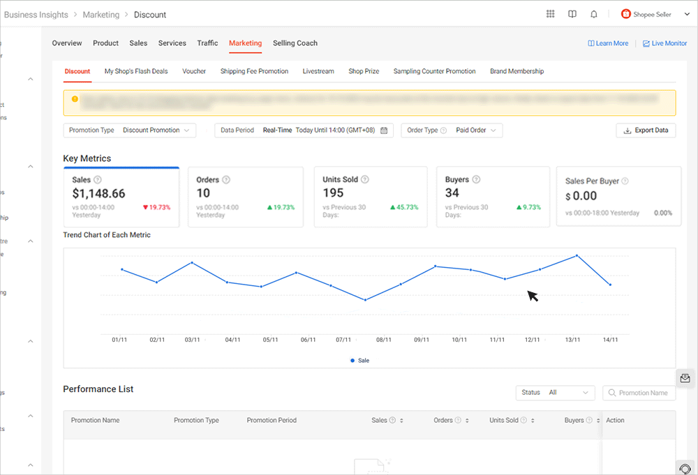698x475 pixels.
Task: Switch to My Shop's Flash Deals sub-tab
Action: pos(136,71)
